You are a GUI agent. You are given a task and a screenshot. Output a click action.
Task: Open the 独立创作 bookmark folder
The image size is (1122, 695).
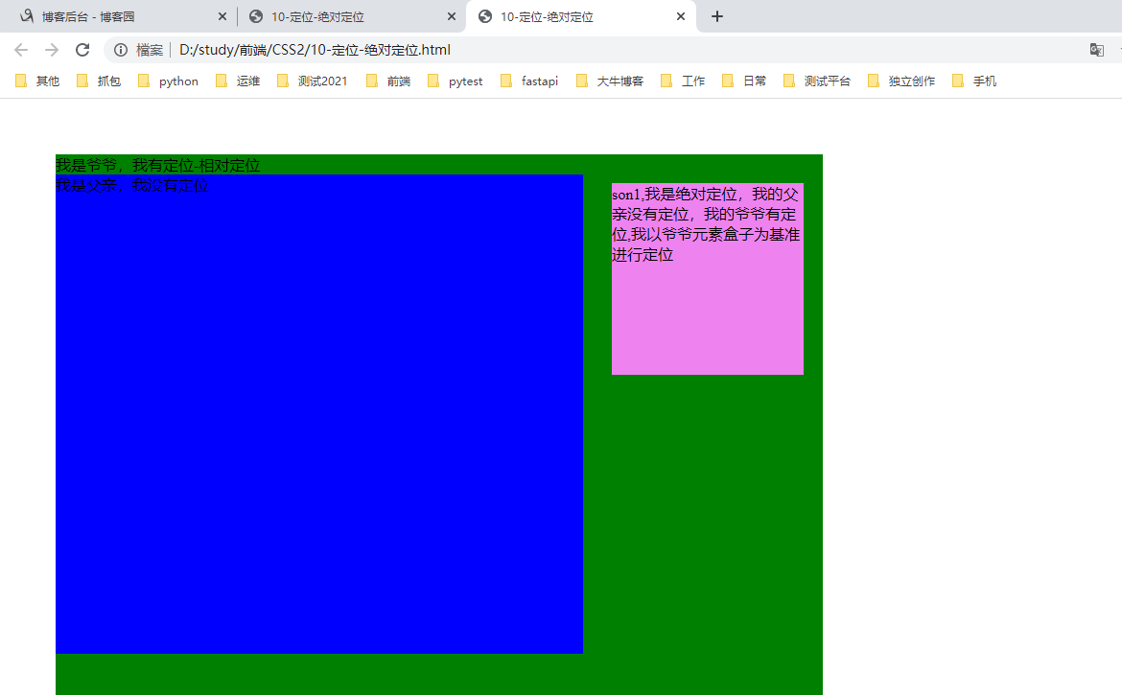[901, 81]
